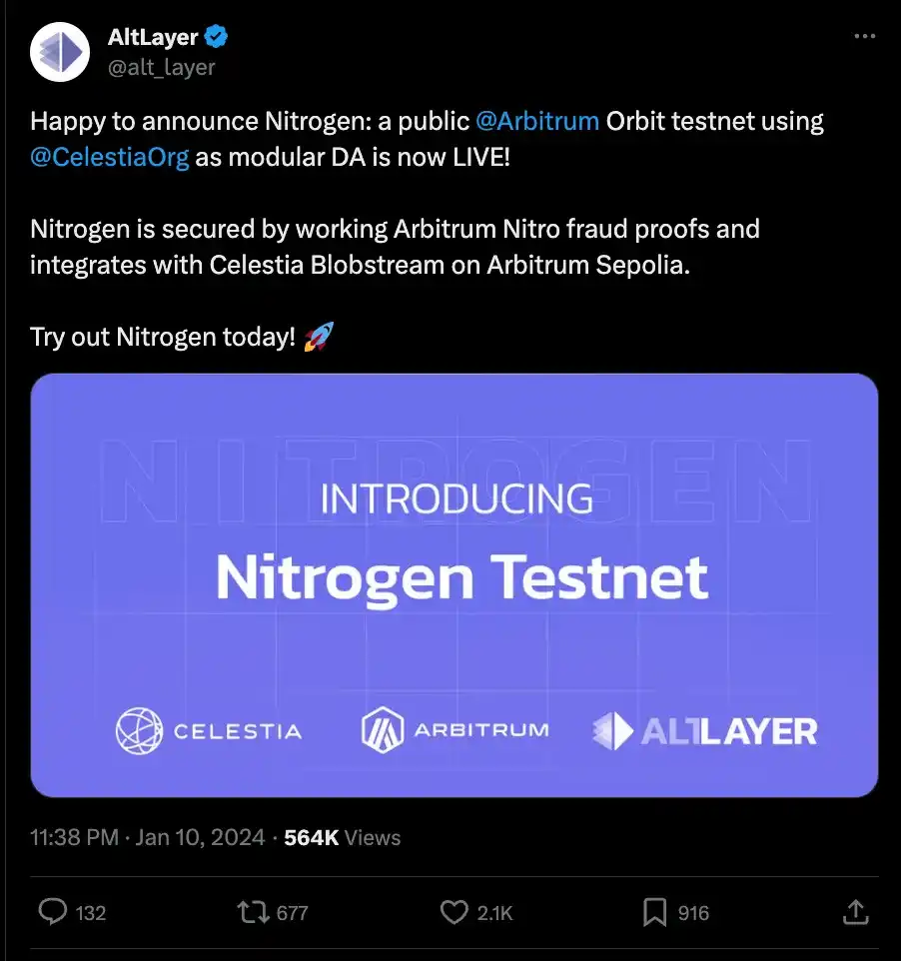
Task: Open the @Arbitrum mention link
Action: 537,122
